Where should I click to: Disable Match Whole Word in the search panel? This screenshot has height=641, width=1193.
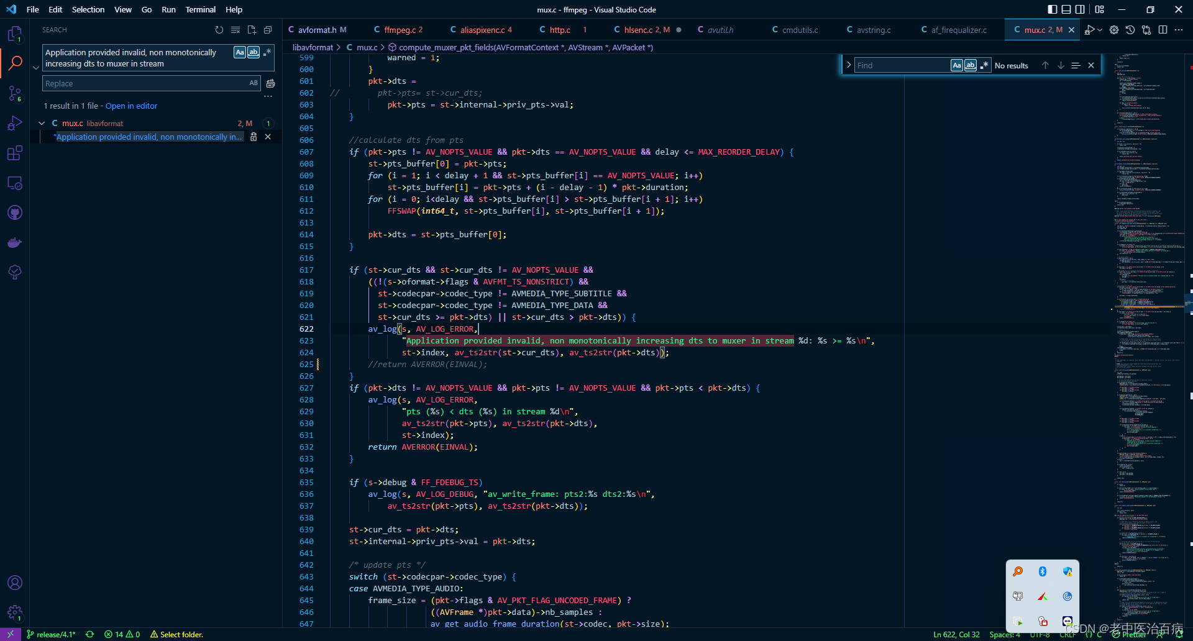coord(254,52)
